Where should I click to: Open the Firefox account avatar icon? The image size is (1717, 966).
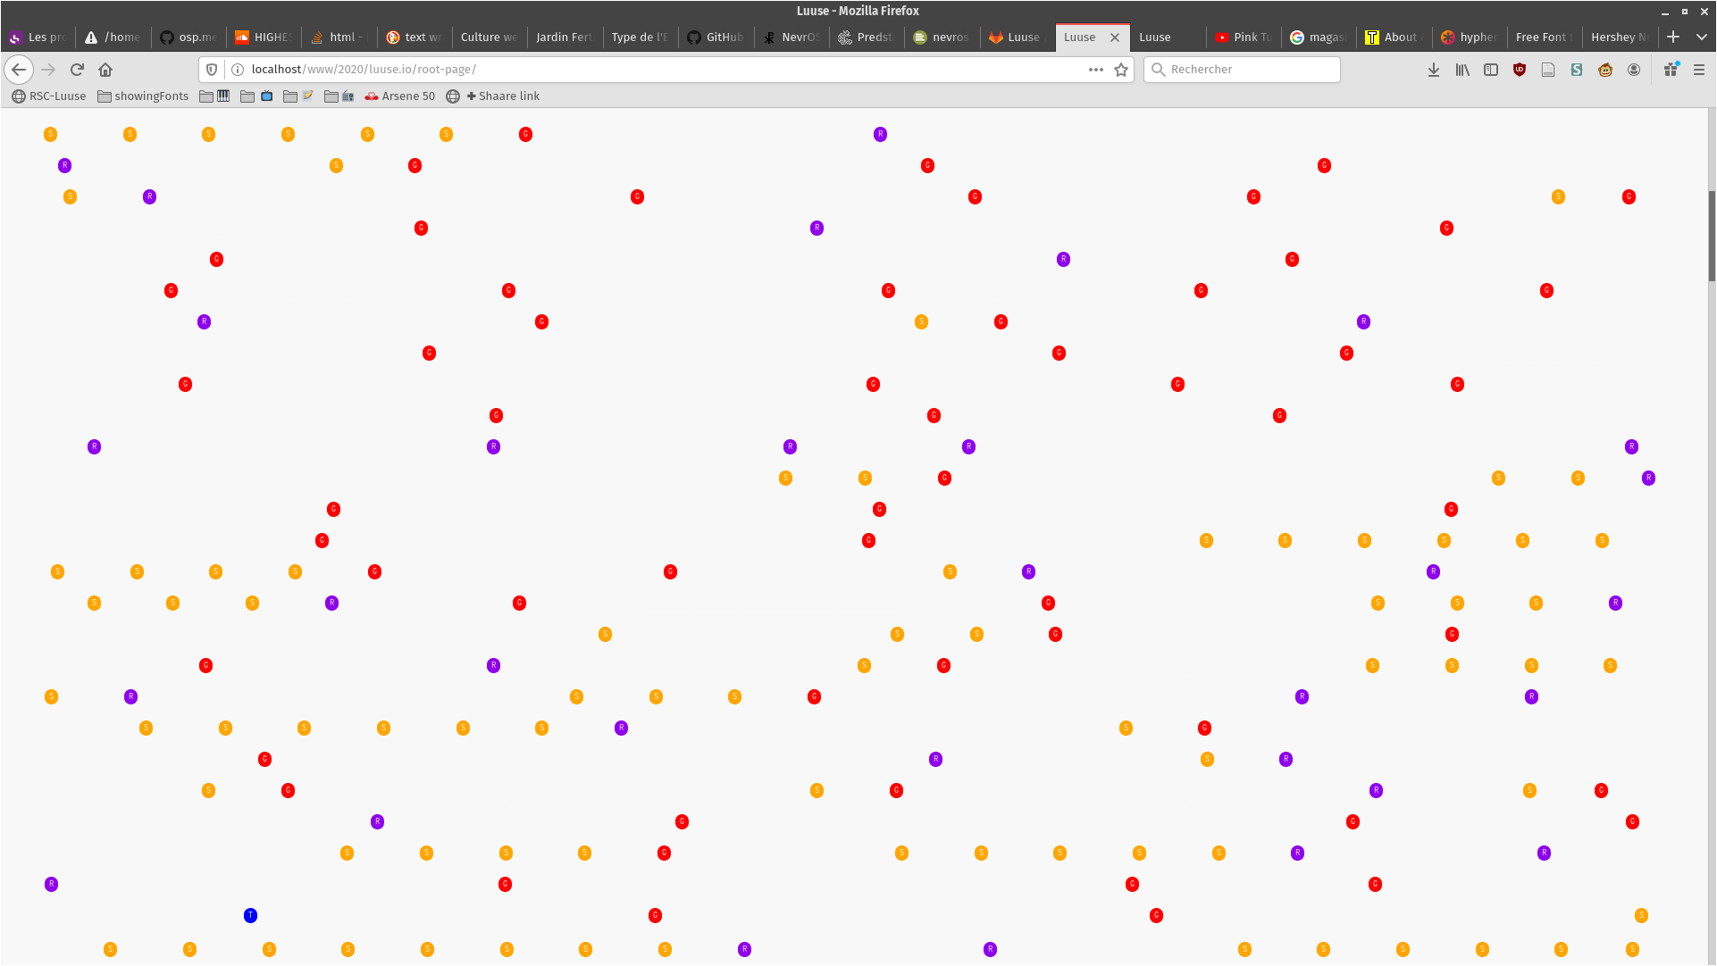pyautogui.click(x=1634, y=70)
